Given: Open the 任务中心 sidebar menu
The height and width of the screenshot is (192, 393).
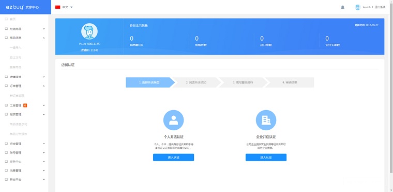Looking at the screenshot, I should [x=24, y=162].
